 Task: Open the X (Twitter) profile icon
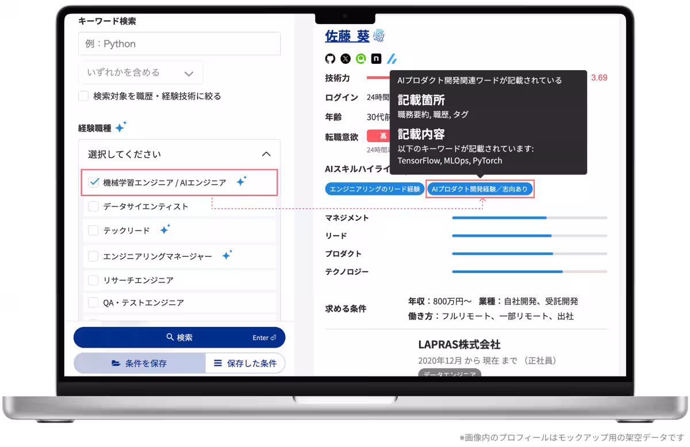coord(344,58)
